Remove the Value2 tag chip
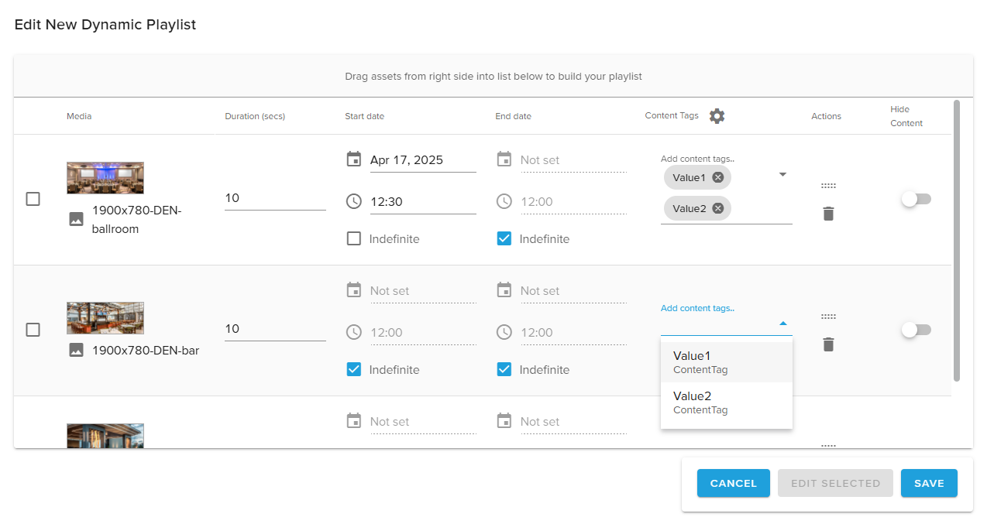Viewport: 987px width, 524px height. 717,208
